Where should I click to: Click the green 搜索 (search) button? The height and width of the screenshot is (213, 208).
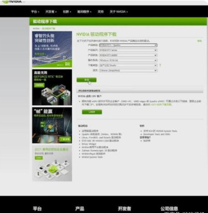click(86, 80)
